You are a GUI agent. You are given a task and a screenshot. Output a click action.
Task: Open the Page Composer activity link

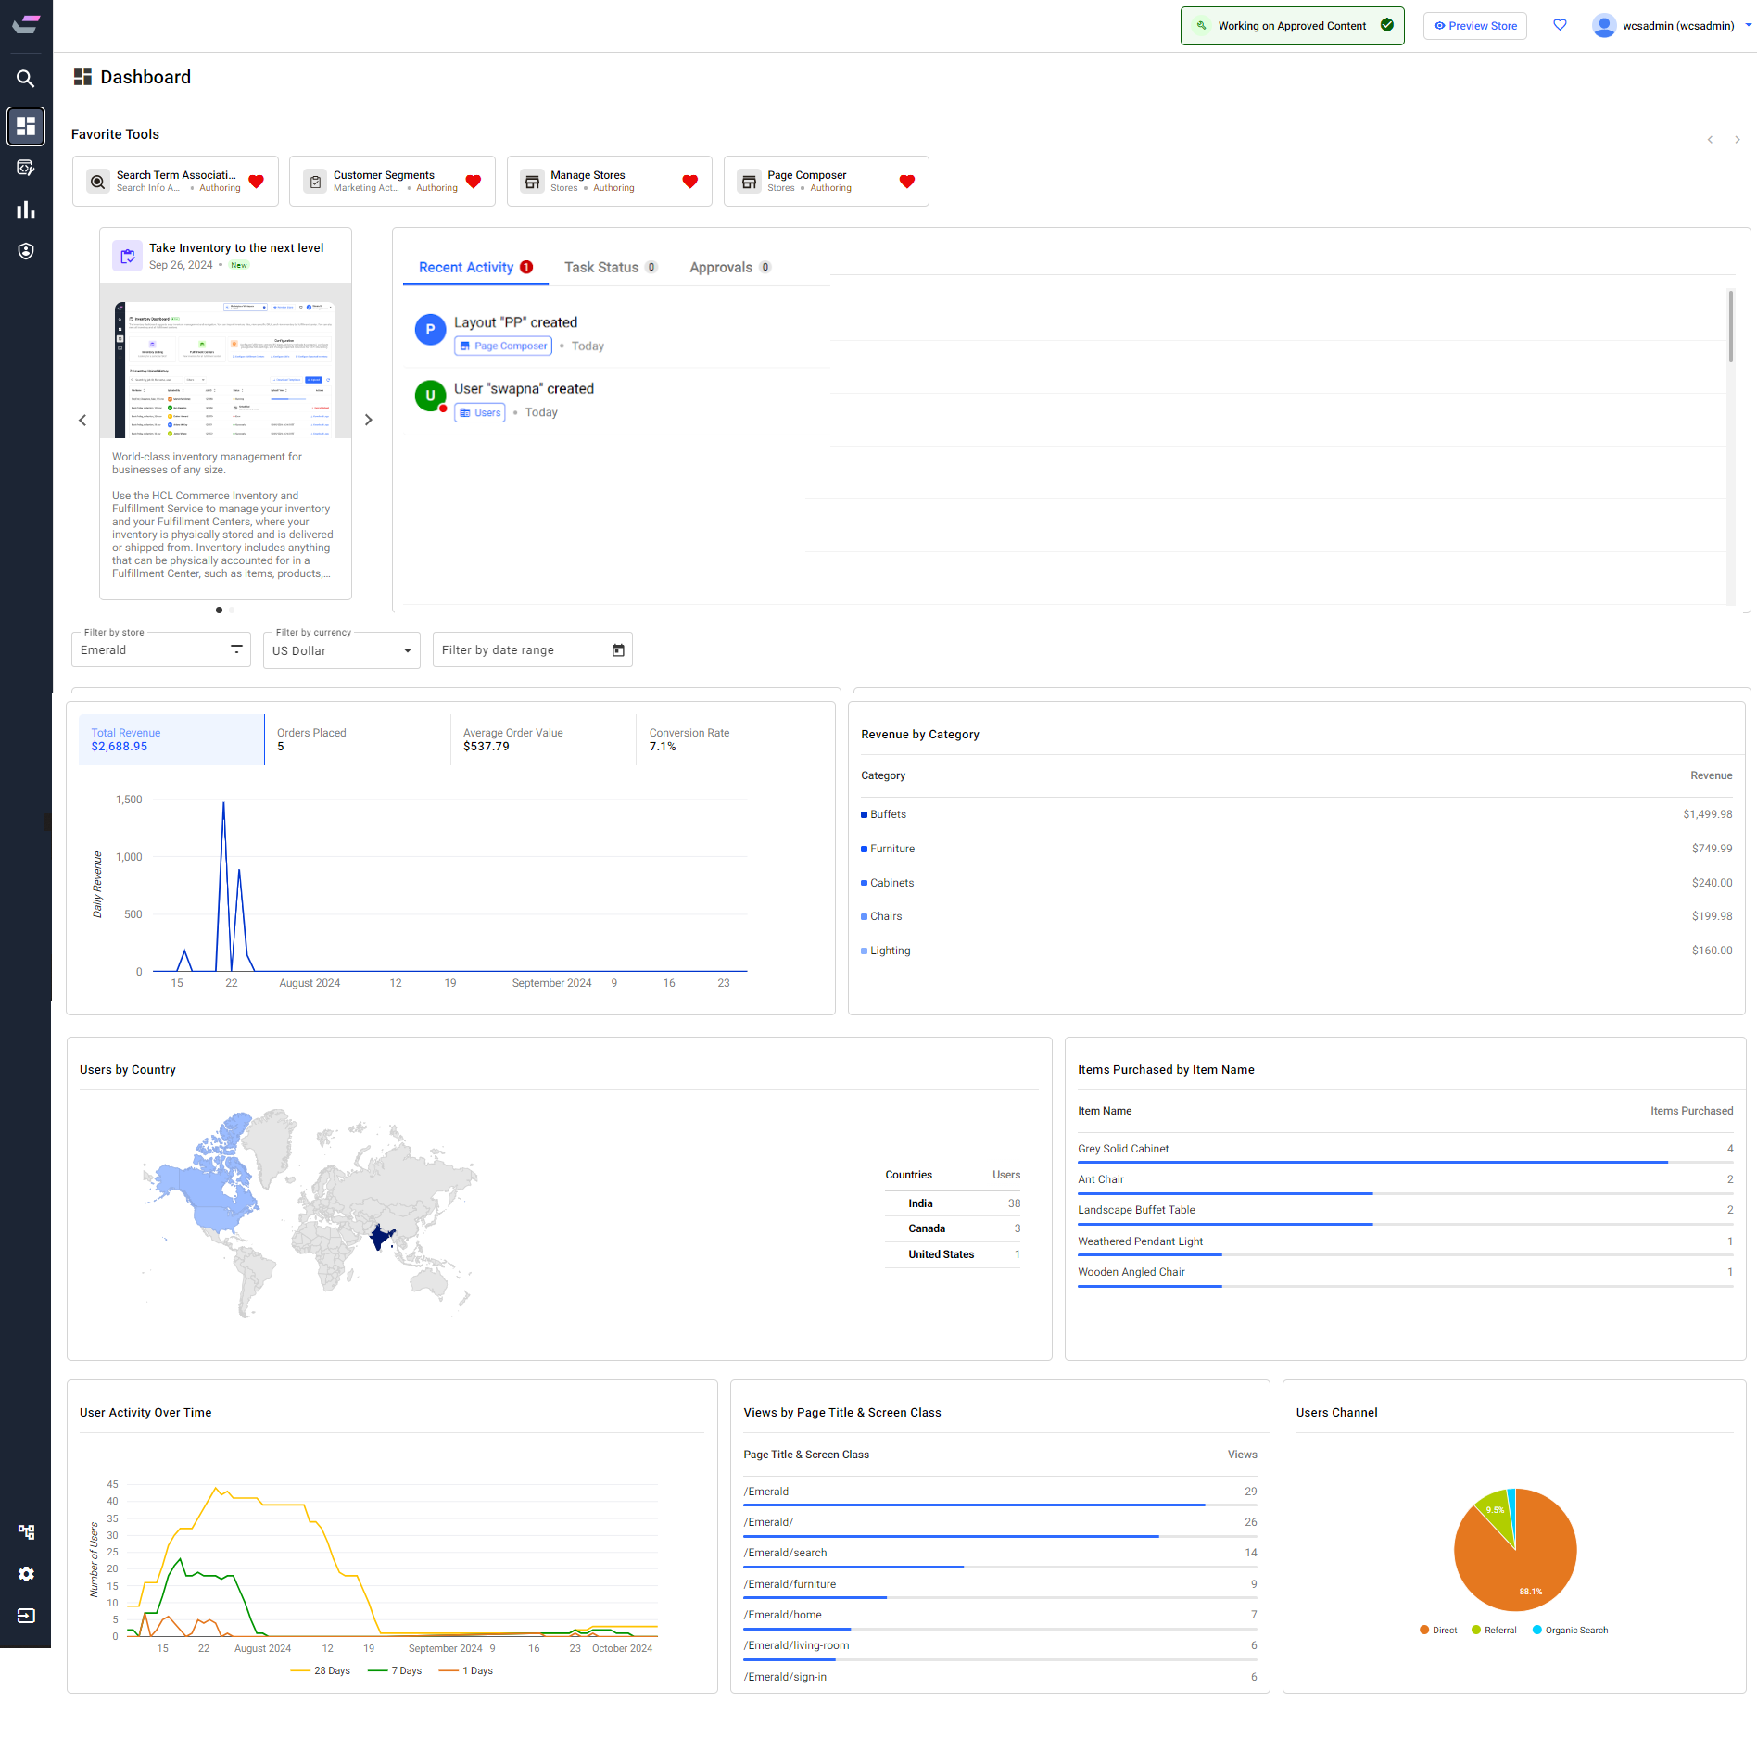[503, 346]
